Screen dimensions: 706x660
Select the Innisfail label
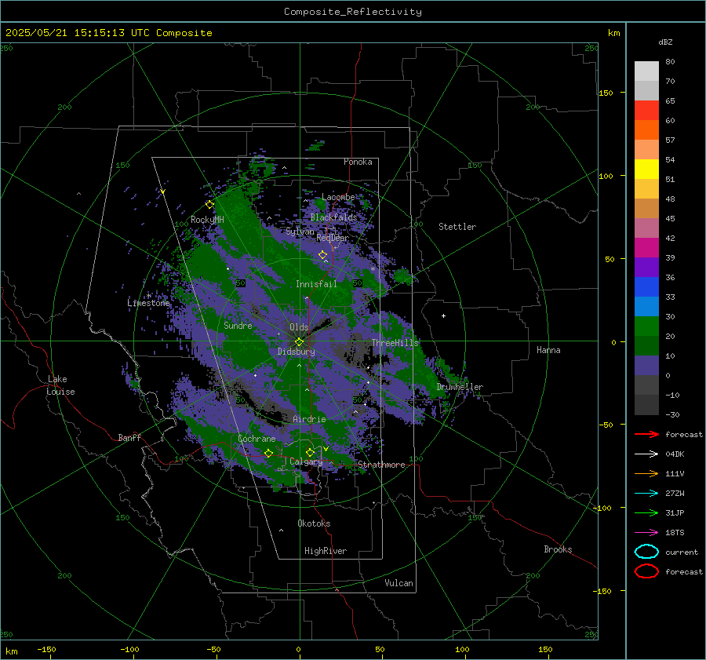coord(316,284)
